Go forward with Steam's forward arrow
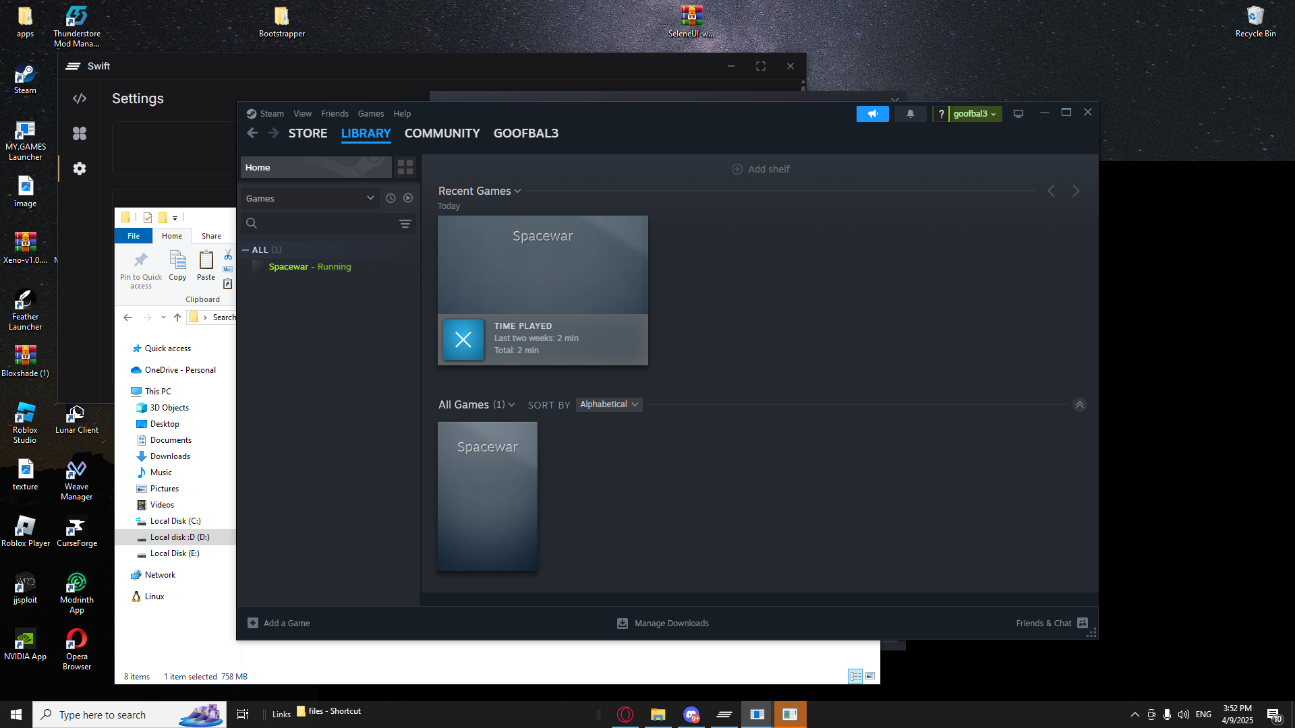 point(274,133)
